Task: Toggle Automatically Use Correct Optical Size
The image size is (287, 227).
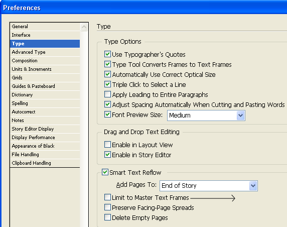Action: tap(107, 74)
